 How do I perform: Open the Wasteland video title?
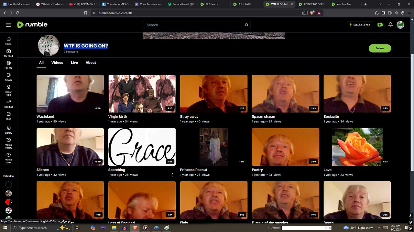coord(45,117)
